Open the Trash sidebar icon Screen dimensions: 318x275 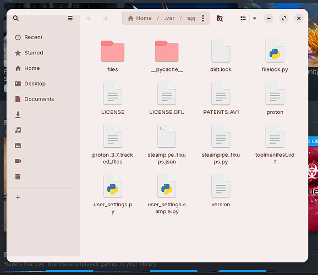pos(18,177)
